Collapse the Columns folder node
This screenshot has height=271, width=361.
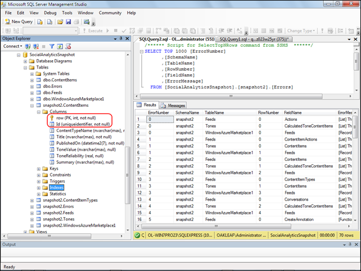(x=38, y=111)
